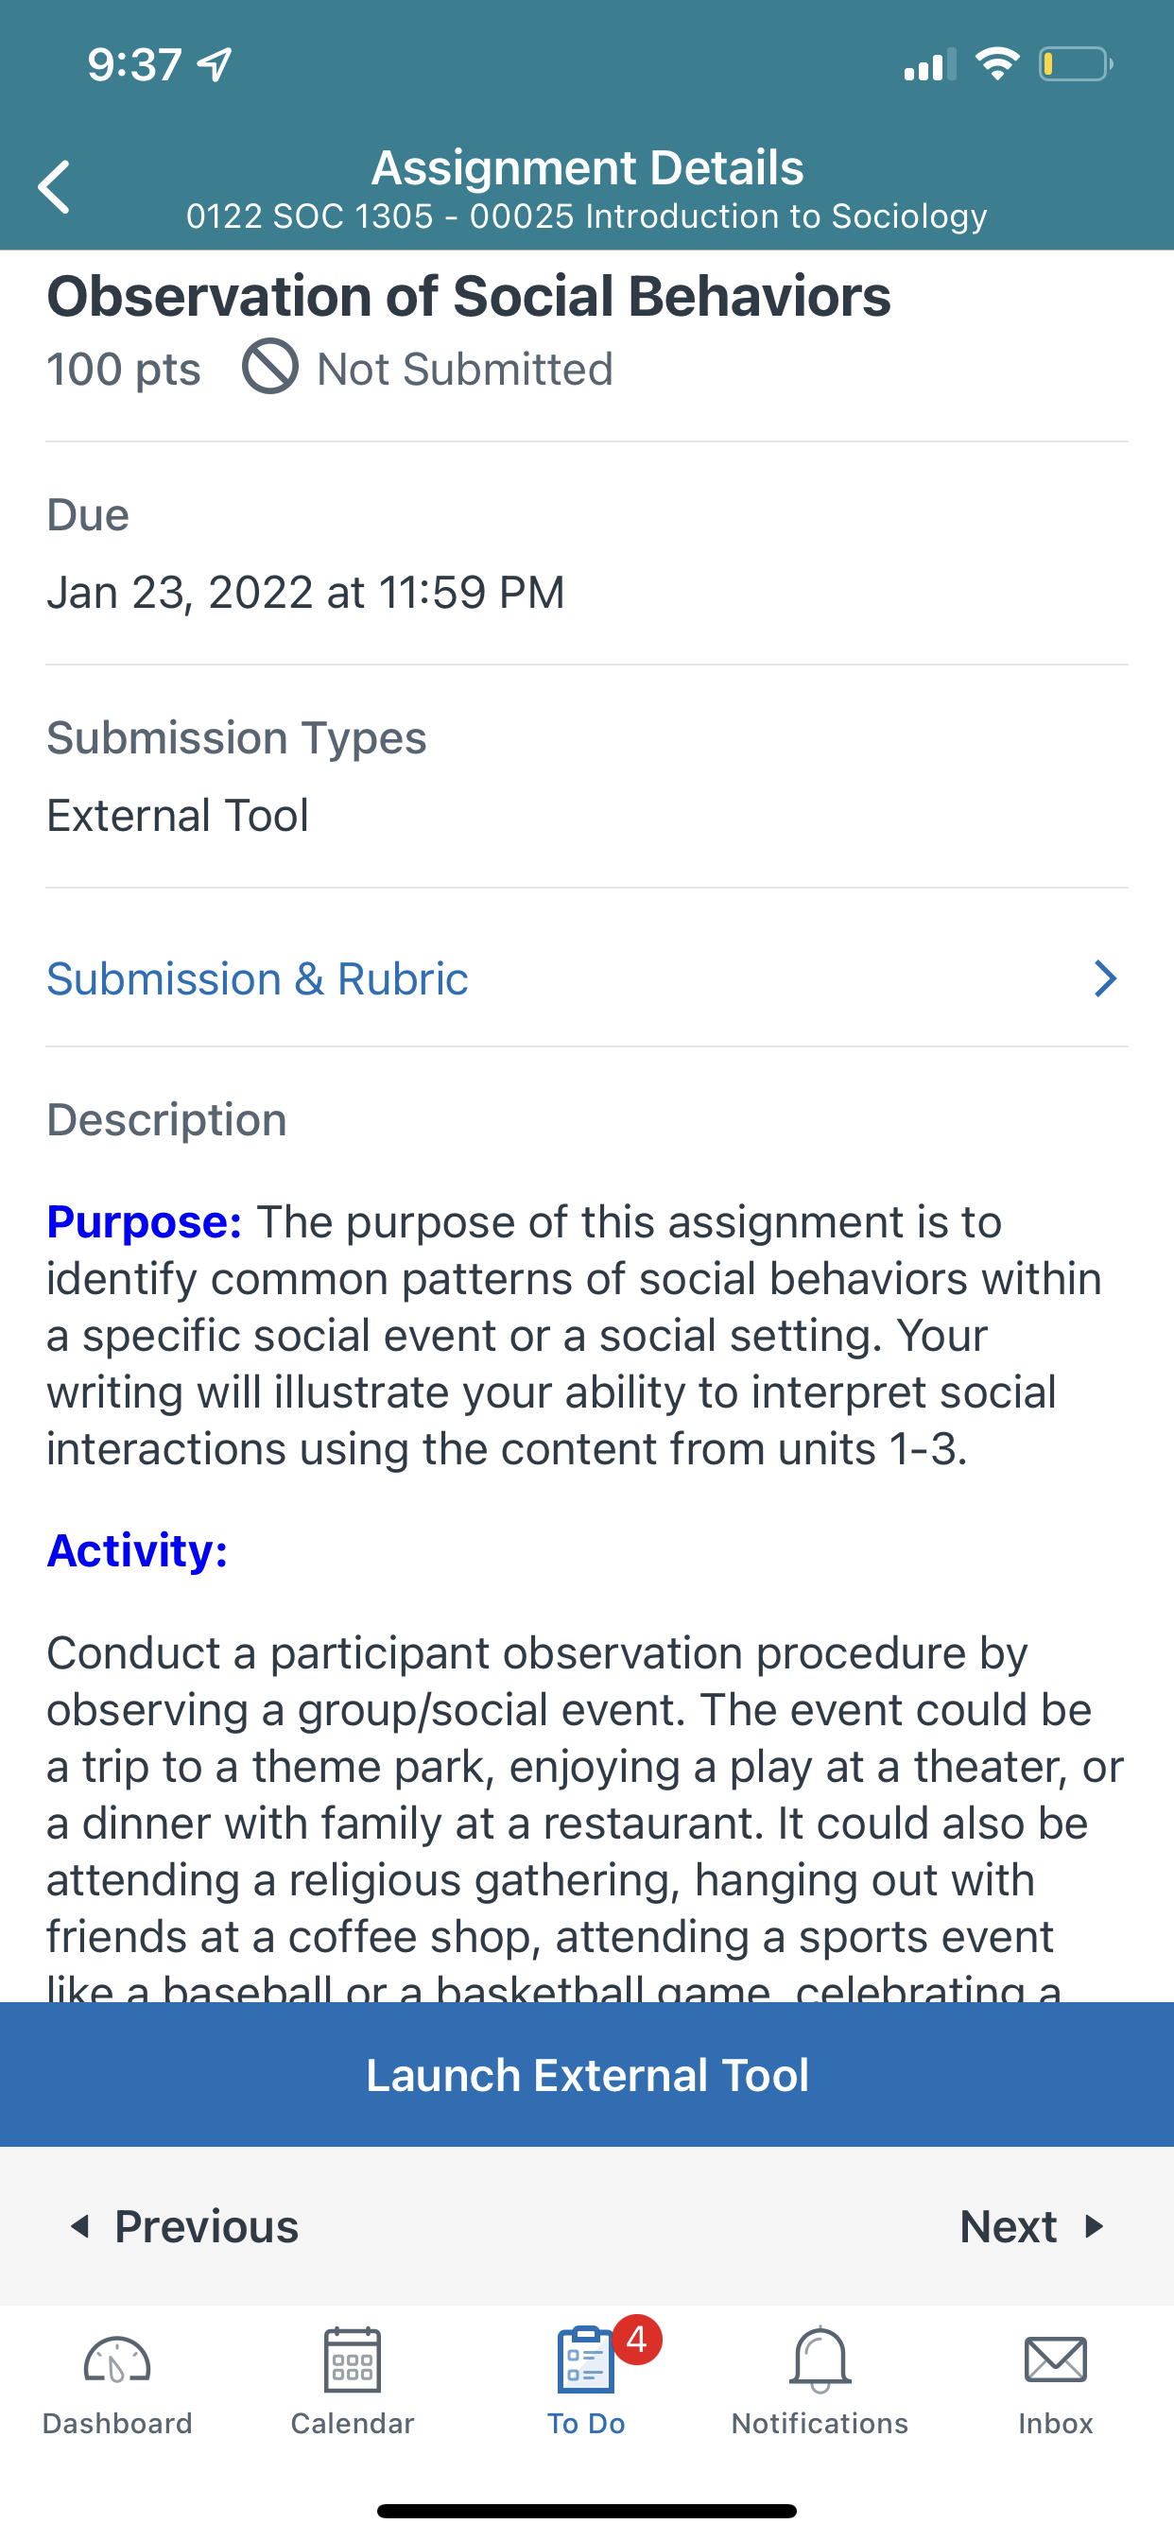Switch to the Notifications tab label

click(x=820, y=2423)
